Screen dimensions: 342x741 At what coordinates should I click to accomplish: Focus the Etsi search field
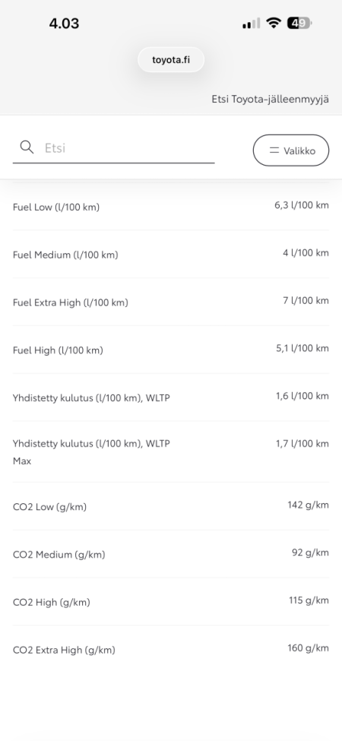point(113,148)
